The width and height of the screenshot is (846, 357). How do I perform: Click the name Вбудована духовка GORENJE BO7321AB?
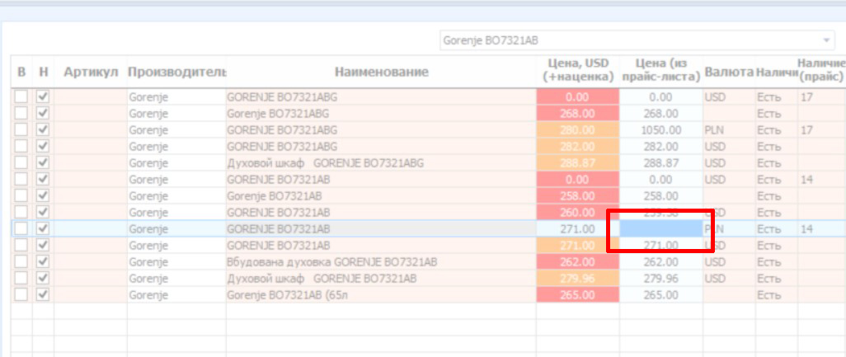pos(331,262)
